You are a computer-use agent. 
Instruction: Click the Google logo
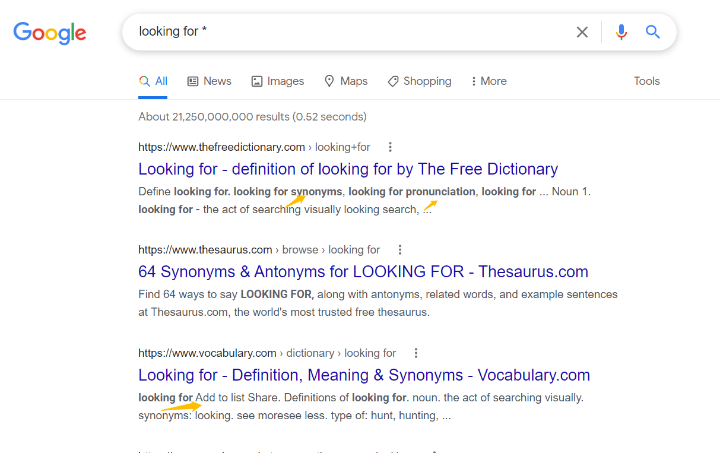tap(50, 33)
